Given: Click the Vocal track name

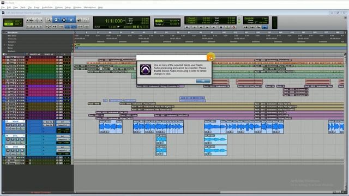Looking at the screenshot, I should (15, 121).
